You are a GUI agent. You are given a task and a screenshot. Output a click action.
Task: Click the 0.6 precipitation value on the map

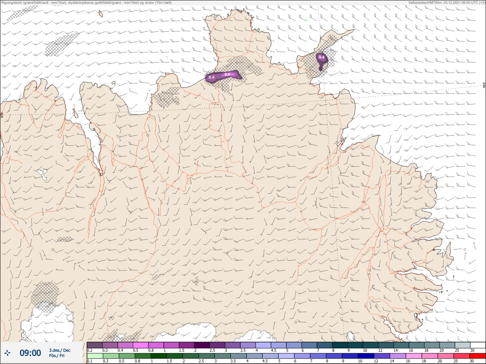point(227,74)
